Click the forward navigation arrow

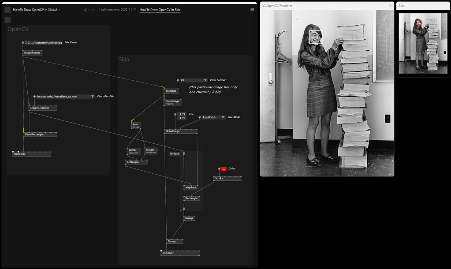[x=93, y=9]
